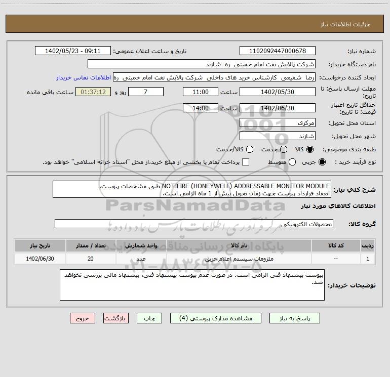Image resolution: width=390 pixels, height=377 pixels.
Task: Click the deadline hour field 11:00
Action: coord(201,92)
